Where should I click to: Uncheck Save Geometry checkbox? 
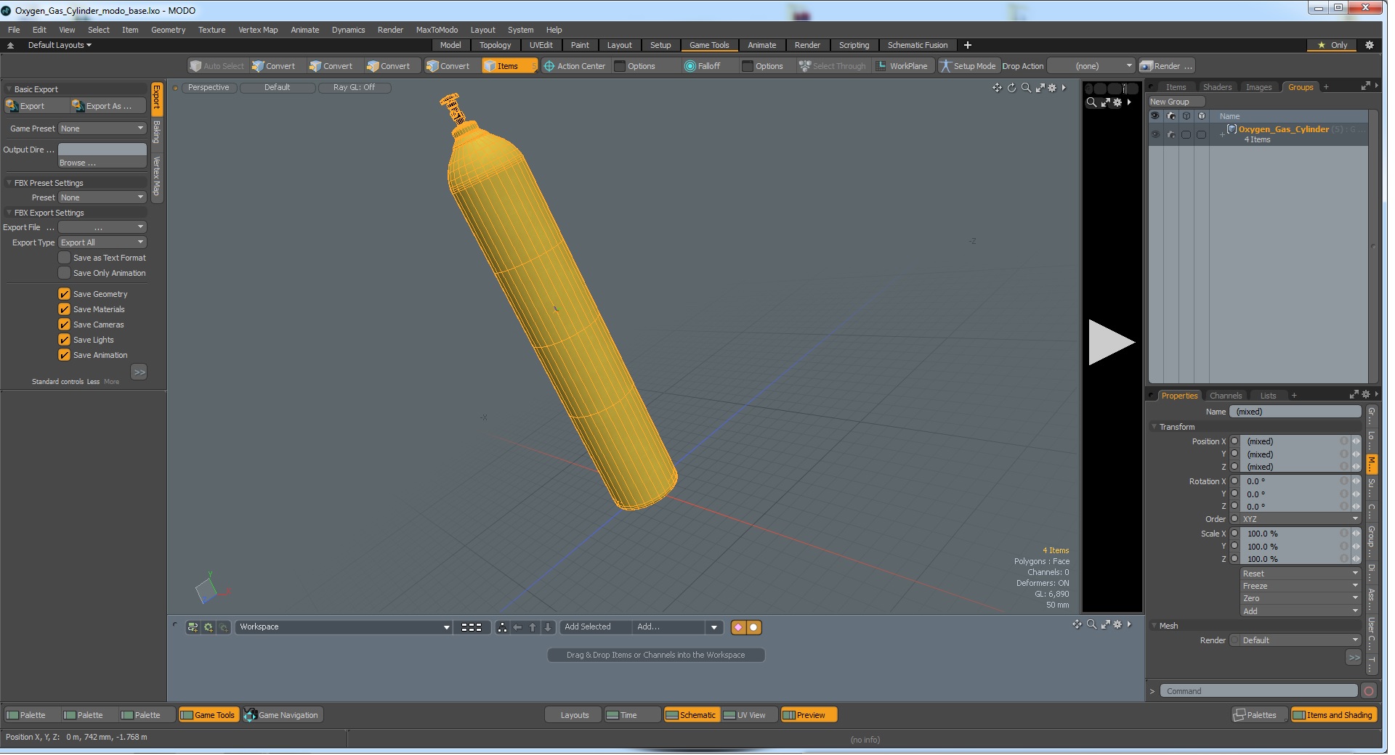(65, 294)
